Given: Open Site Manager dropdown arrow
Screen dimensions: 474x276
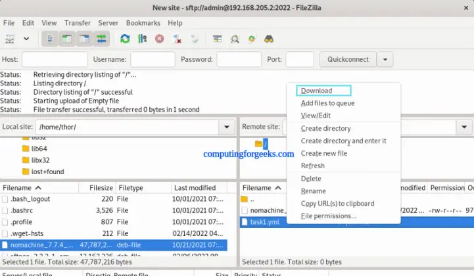Looking at the screenshot, I should (27, 39).
